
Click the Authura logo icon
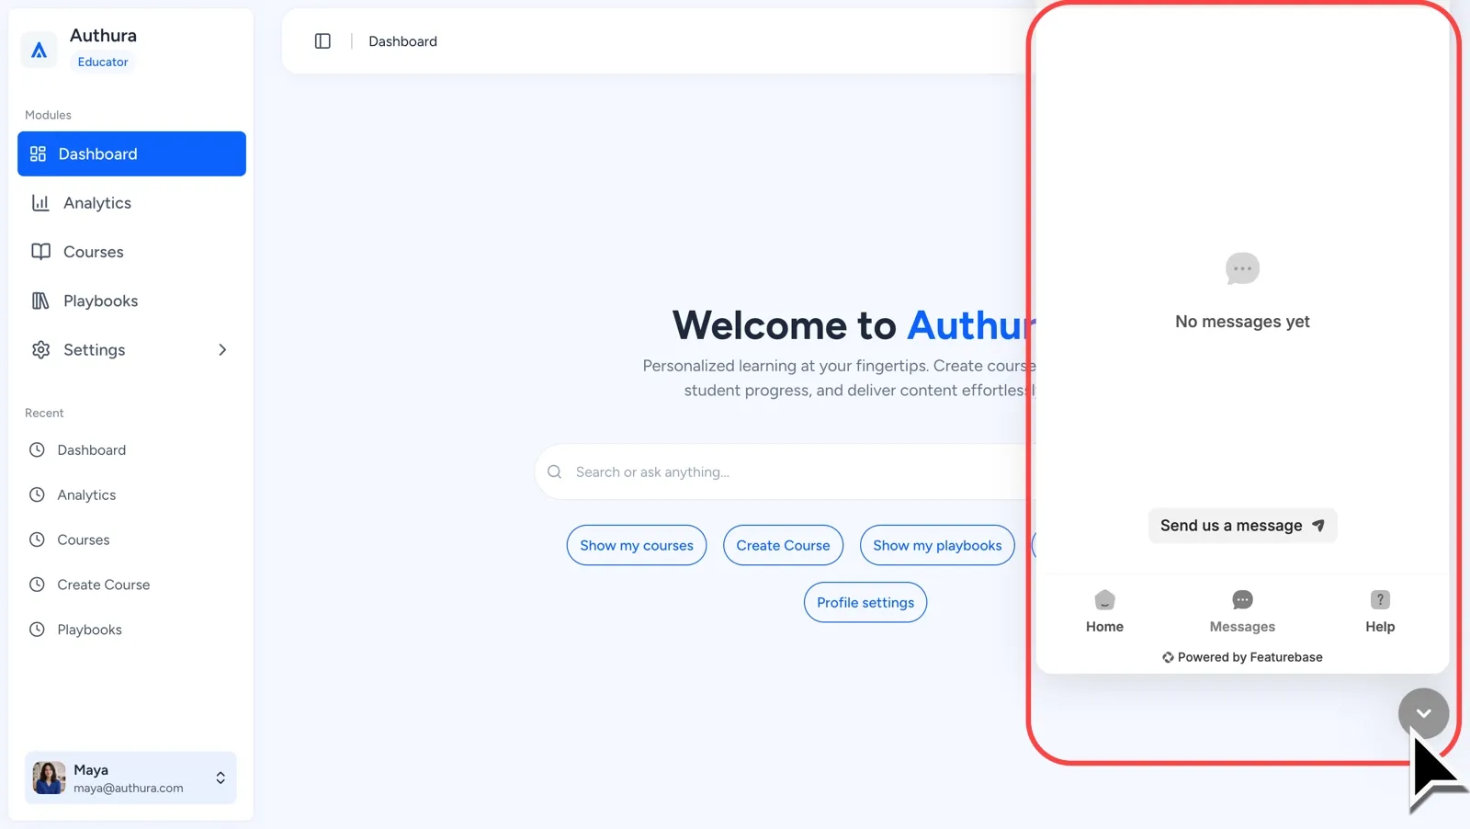pos(39,50)
